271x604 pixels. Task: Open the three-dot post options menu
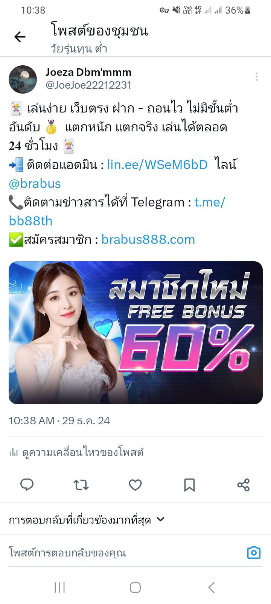[257, 77]
